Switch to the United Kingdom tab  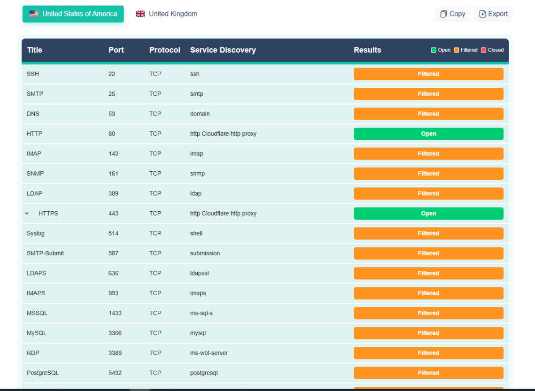click(166, 14)
